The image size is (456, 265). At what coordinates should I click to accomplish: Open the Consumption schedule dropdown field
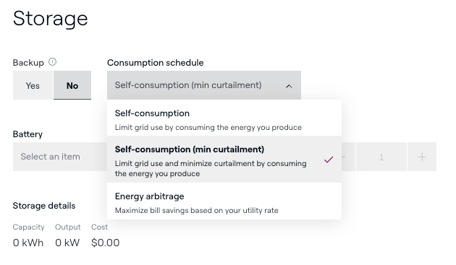[204, 85]
